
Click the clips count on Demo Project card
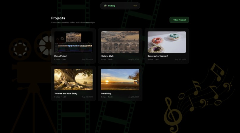[x=57, y=59]
